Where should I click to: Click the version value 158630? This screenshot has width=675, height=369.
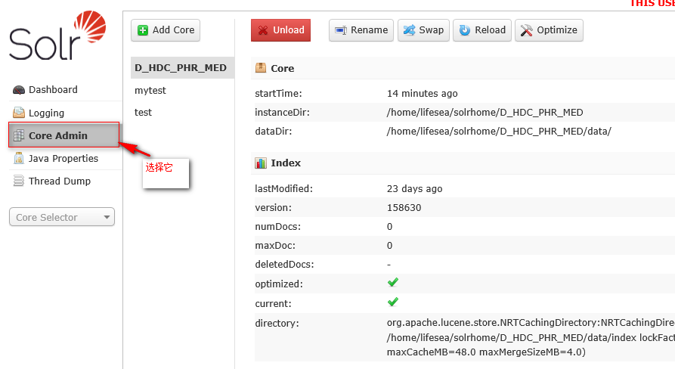pyautogui.click(x=404, y=207)
